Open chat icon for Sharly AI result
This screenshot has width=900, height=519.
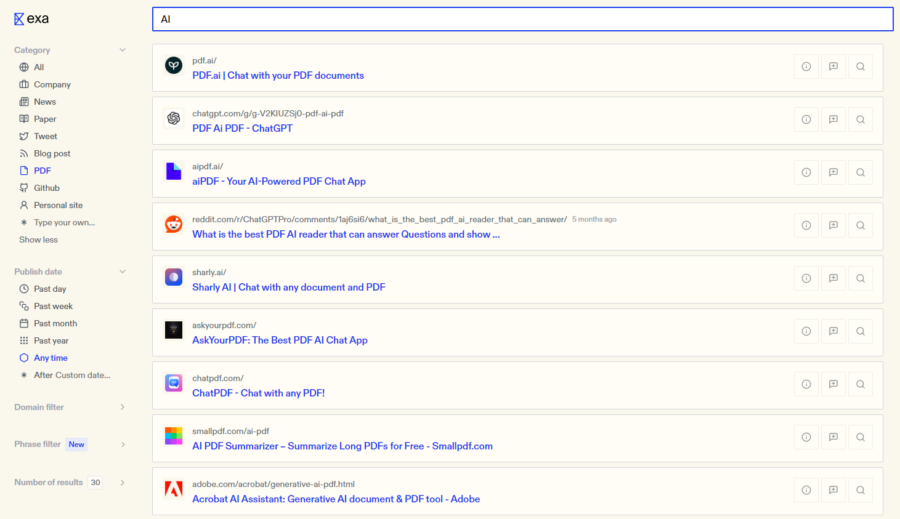coord(833,278)
